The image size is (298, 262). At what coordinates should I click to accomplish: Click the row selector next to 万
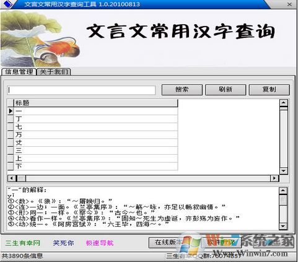click(x=11, y=134)
